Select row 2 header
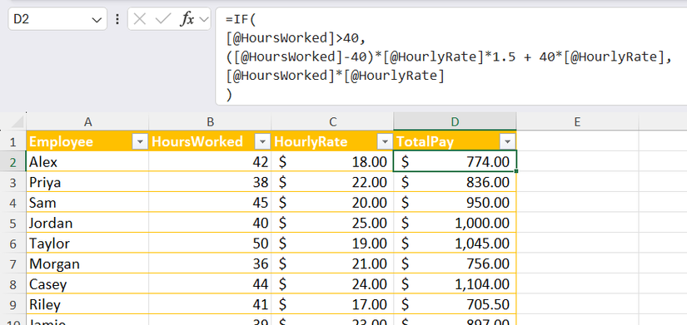The image size is (687, 325). click(x=12, y=162)
